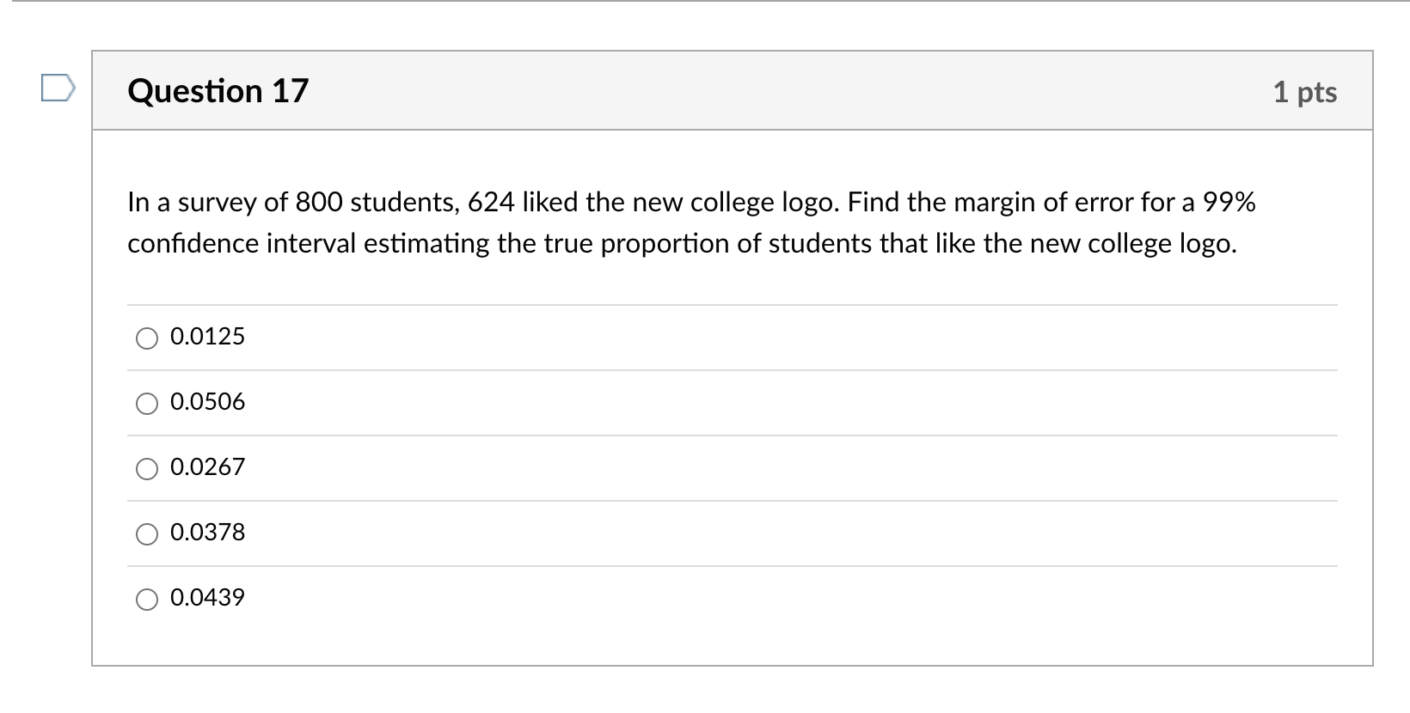Click the 0.0125 answer label text
This screenshot has width=1410, height=713.
click(207, 336)
